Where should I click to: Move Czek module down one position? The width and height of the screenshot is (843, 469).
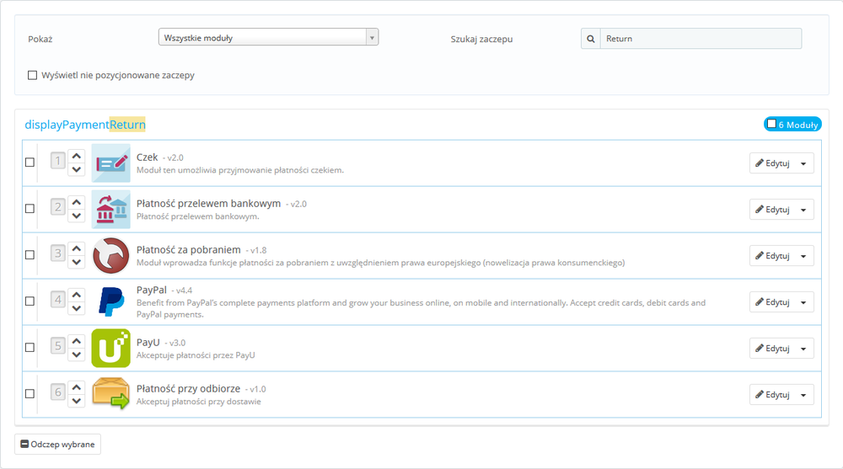[x=77, y=169]
